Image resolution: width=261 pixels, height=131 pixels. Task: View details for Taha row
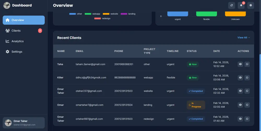tap(240, 64)
